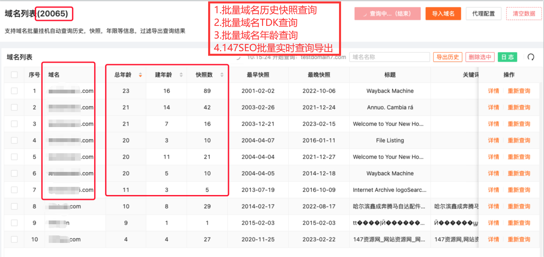Open the 日志 log button
Viewport: 544px width, 257px height.
tap(507, 57)
